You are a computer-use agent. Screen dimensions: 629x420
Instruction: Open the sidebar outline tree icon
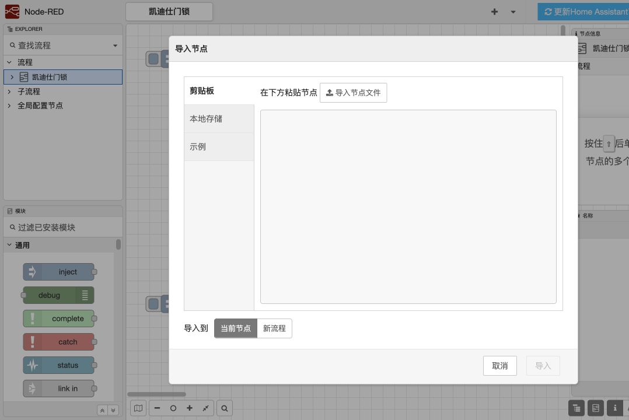pyautogui.click(x=576, y=408)
